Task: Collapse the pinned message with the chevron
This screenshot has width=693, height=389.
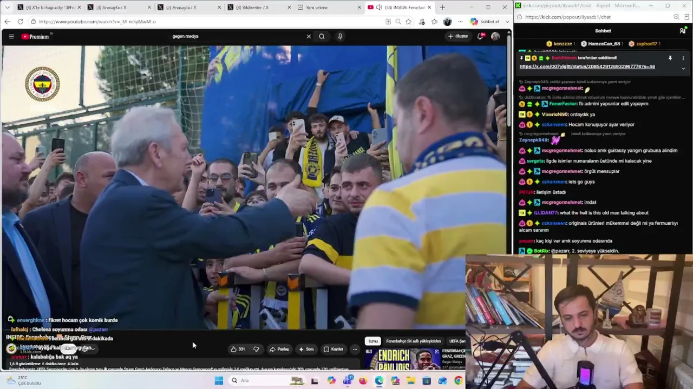Action: point(683,68)
